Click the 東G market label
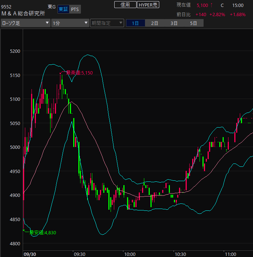This screenshot has width=253, height=257. [52, 7]
